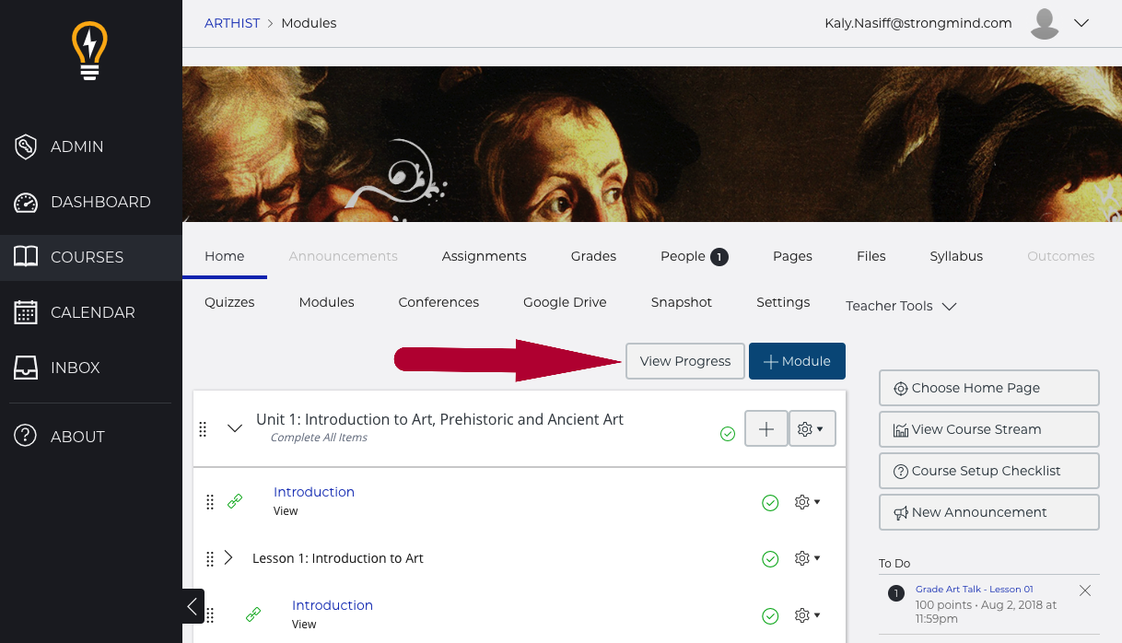Grab the drag handle for Unit 1 module

point(204,428)
